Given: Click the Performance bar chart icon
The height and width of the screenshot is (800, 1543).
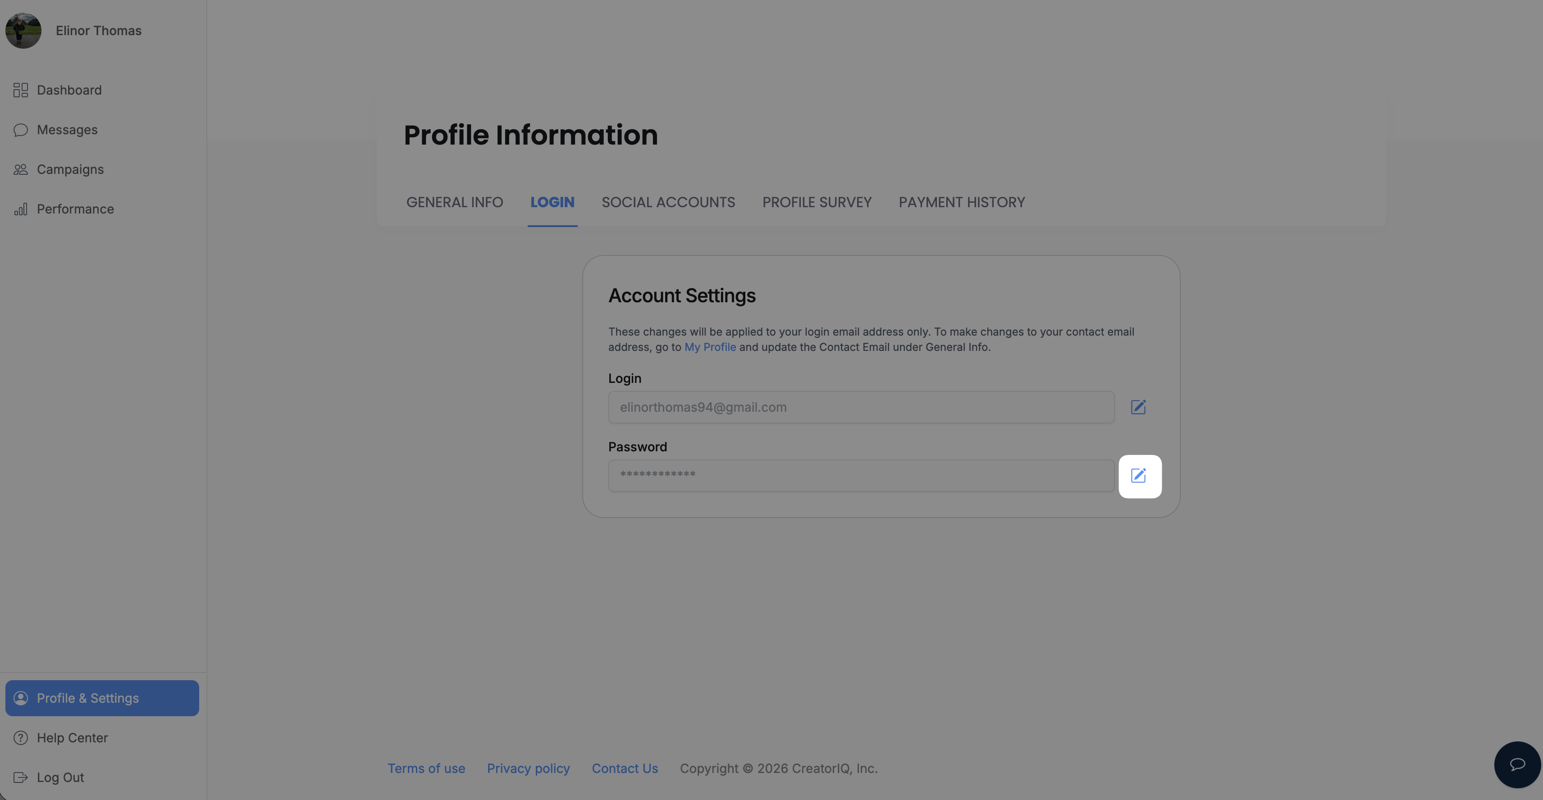Looking at the screenshot, I should pyautogui.click(x=21, y=209).
